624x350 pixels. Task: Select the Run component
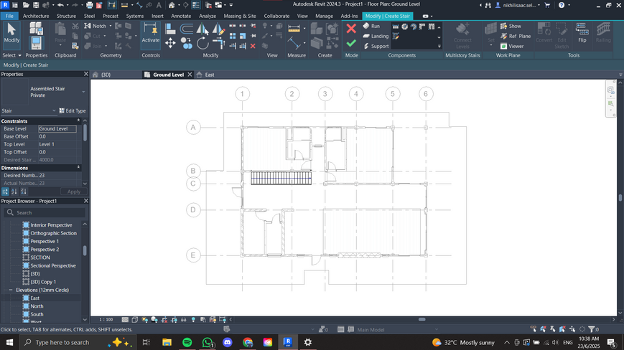[371, 26]
